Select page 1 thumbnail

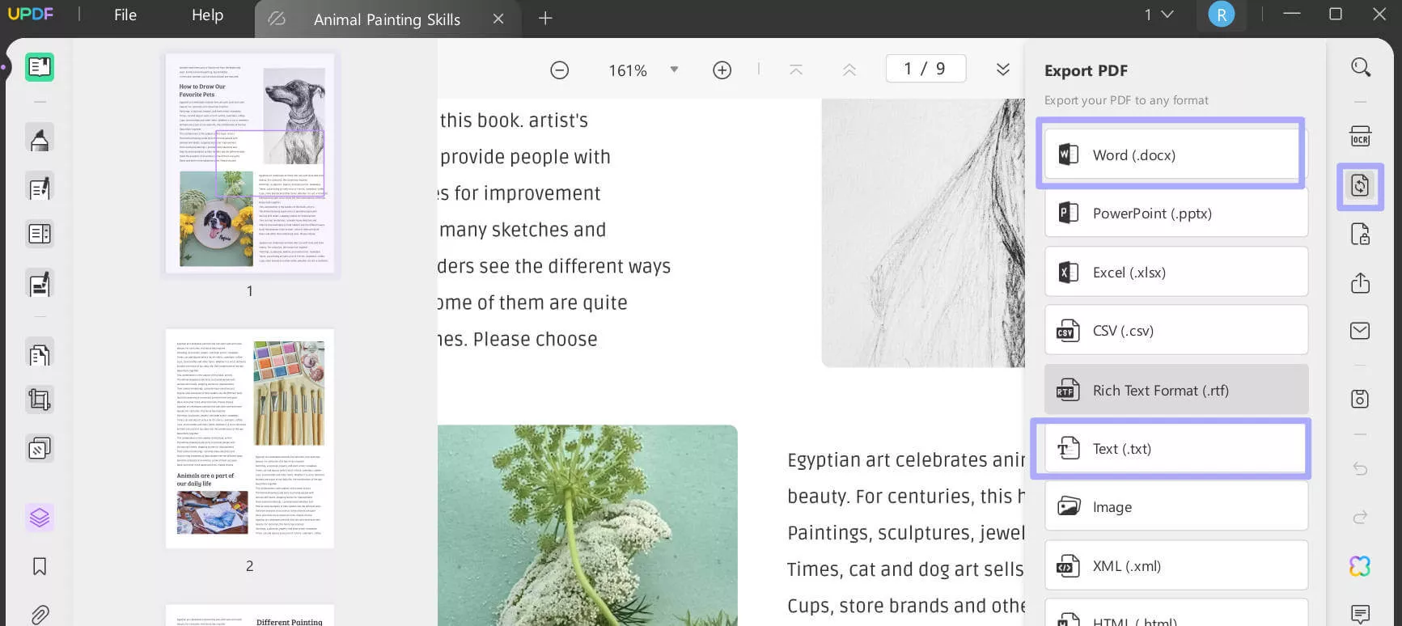pos(250,163)
